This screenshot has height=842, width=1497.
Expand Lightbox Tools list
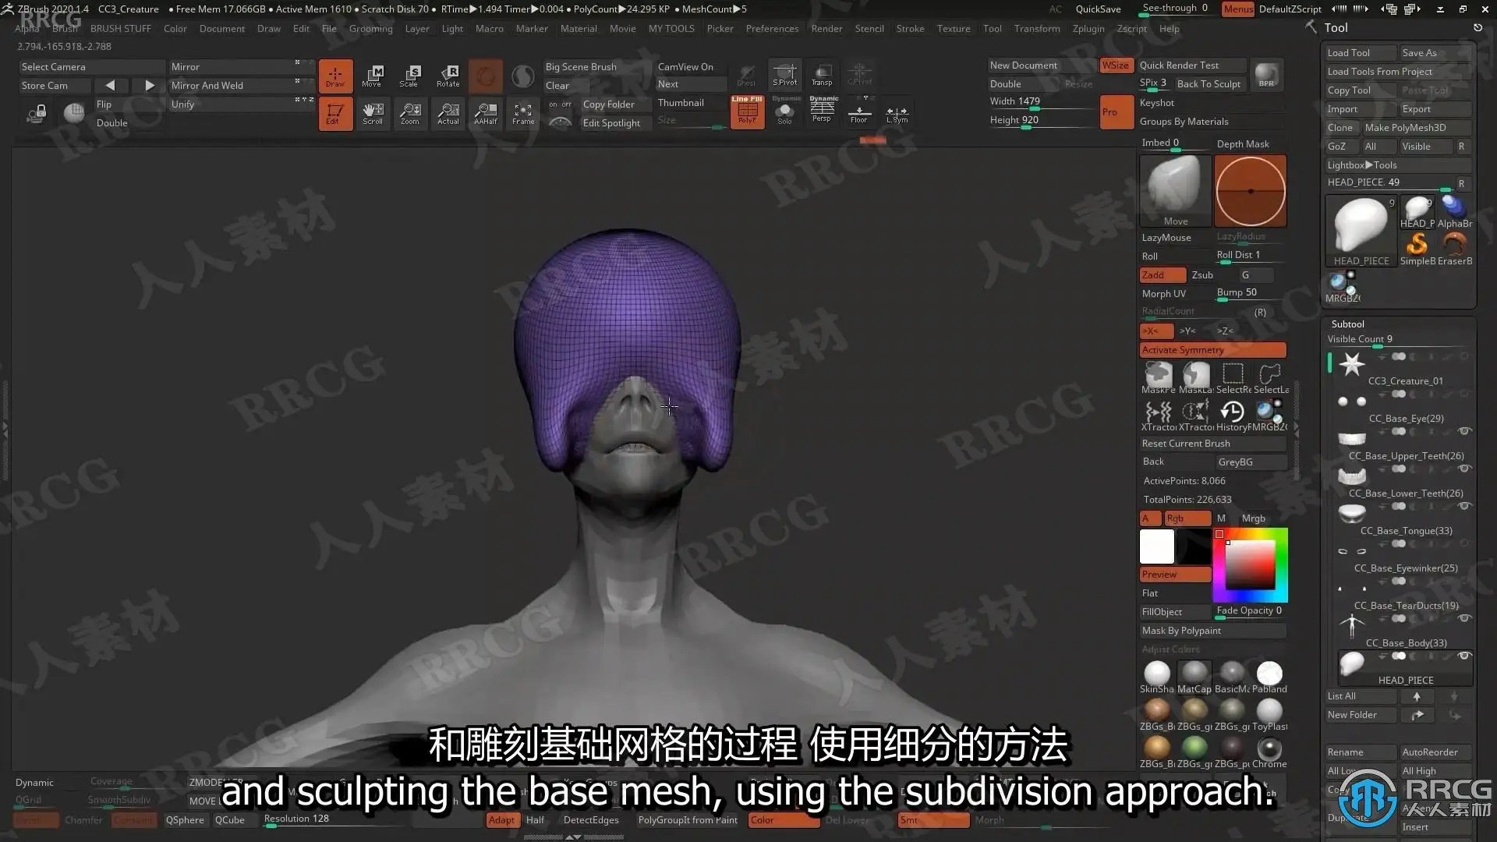click(x=1397, y=165)
